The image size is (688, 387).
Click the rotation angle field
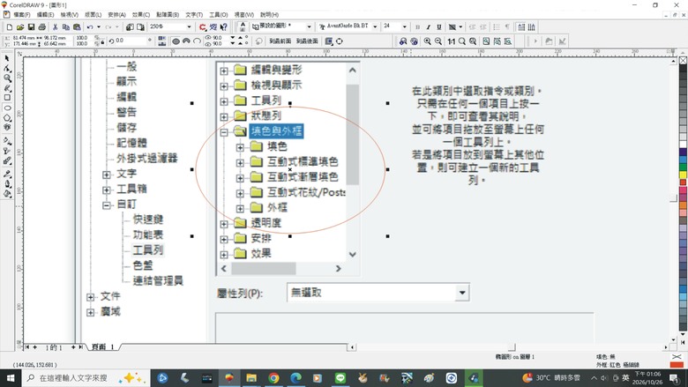131,41
